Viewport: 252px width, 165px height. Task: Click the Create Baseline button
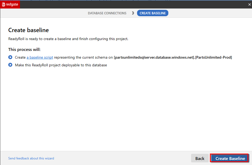230,158
